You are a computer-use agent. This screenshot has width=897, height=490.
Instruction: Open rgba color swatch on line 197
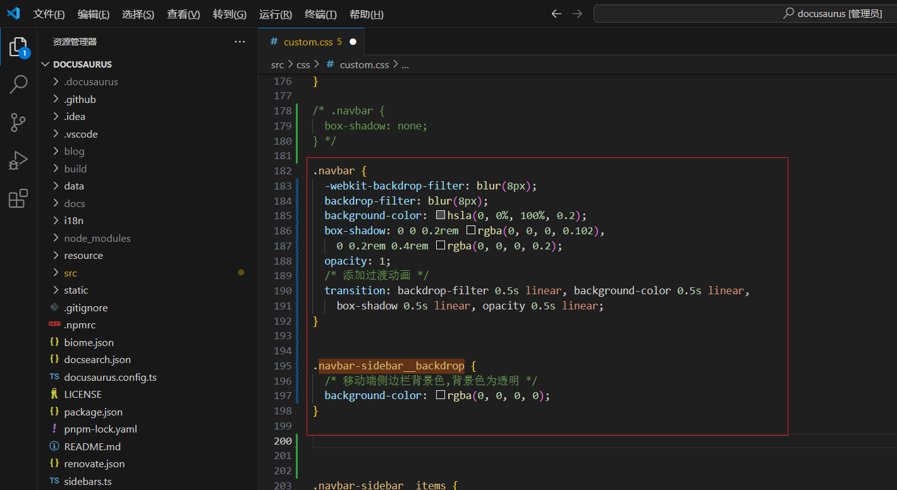[x=441, y=395]
